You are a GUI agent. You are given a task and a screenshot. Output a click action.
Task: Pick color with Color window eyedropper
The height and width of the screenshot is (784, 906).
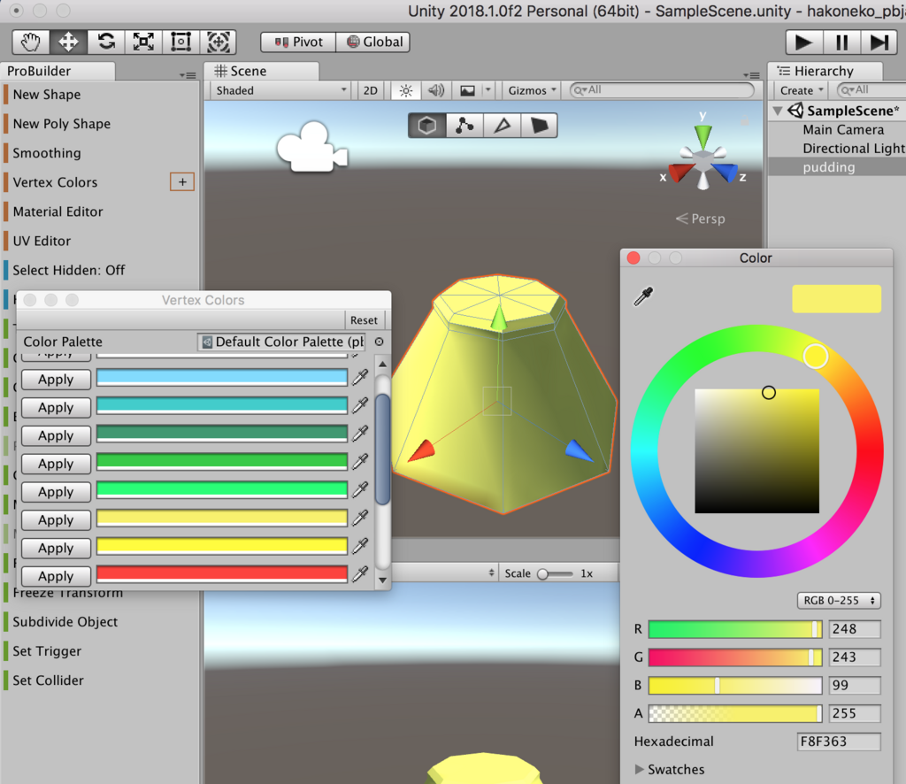pyautogui.click(x=643, y=296)
